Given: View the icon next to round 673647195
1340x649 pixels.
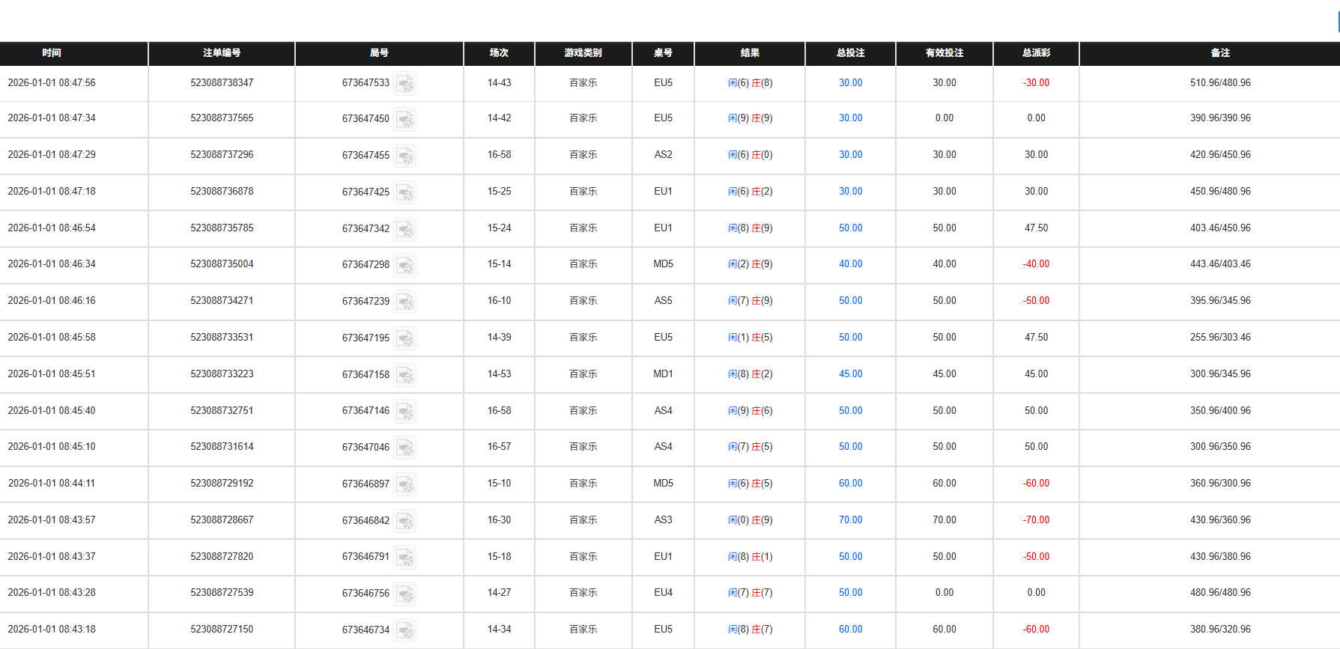Looking at the screenshot, I should click(405, 338).
